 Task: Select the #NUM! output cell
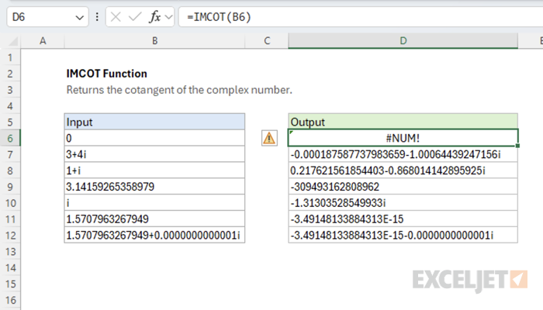[x=403, y=139]
